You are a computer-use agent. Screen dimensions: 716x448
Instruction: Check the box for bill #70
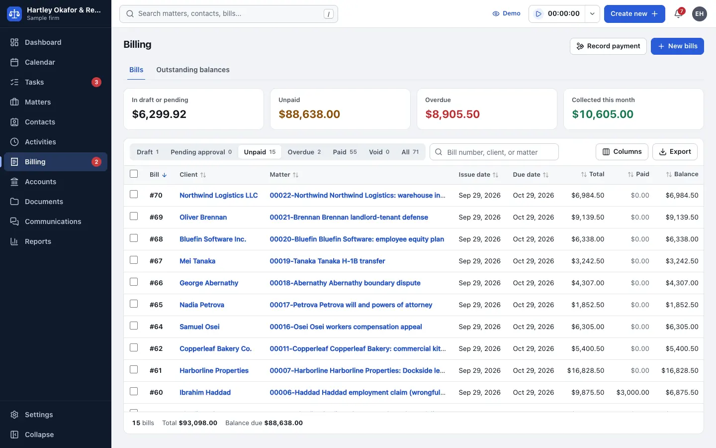(134, 194)
